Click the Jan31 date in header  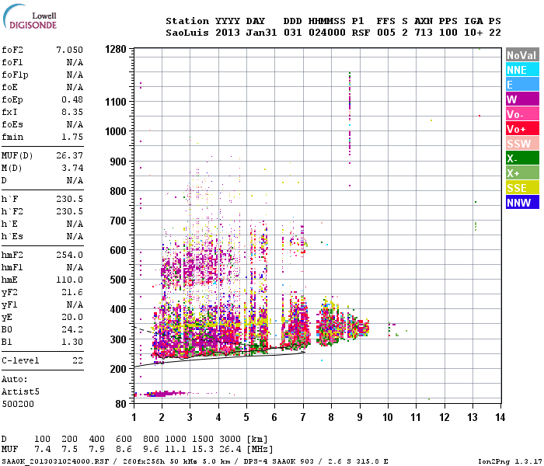click(261, 33)
